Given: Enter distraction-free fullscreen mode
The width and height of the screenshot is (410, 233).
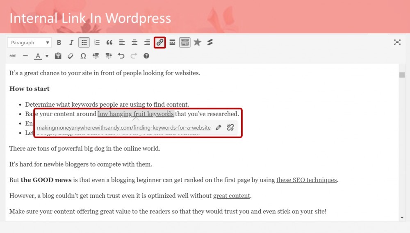Looking at the screenshot, I should (397, 42).
